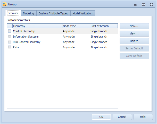Click the Part of branch column header
Screen dimensions: 157x124
104,26
